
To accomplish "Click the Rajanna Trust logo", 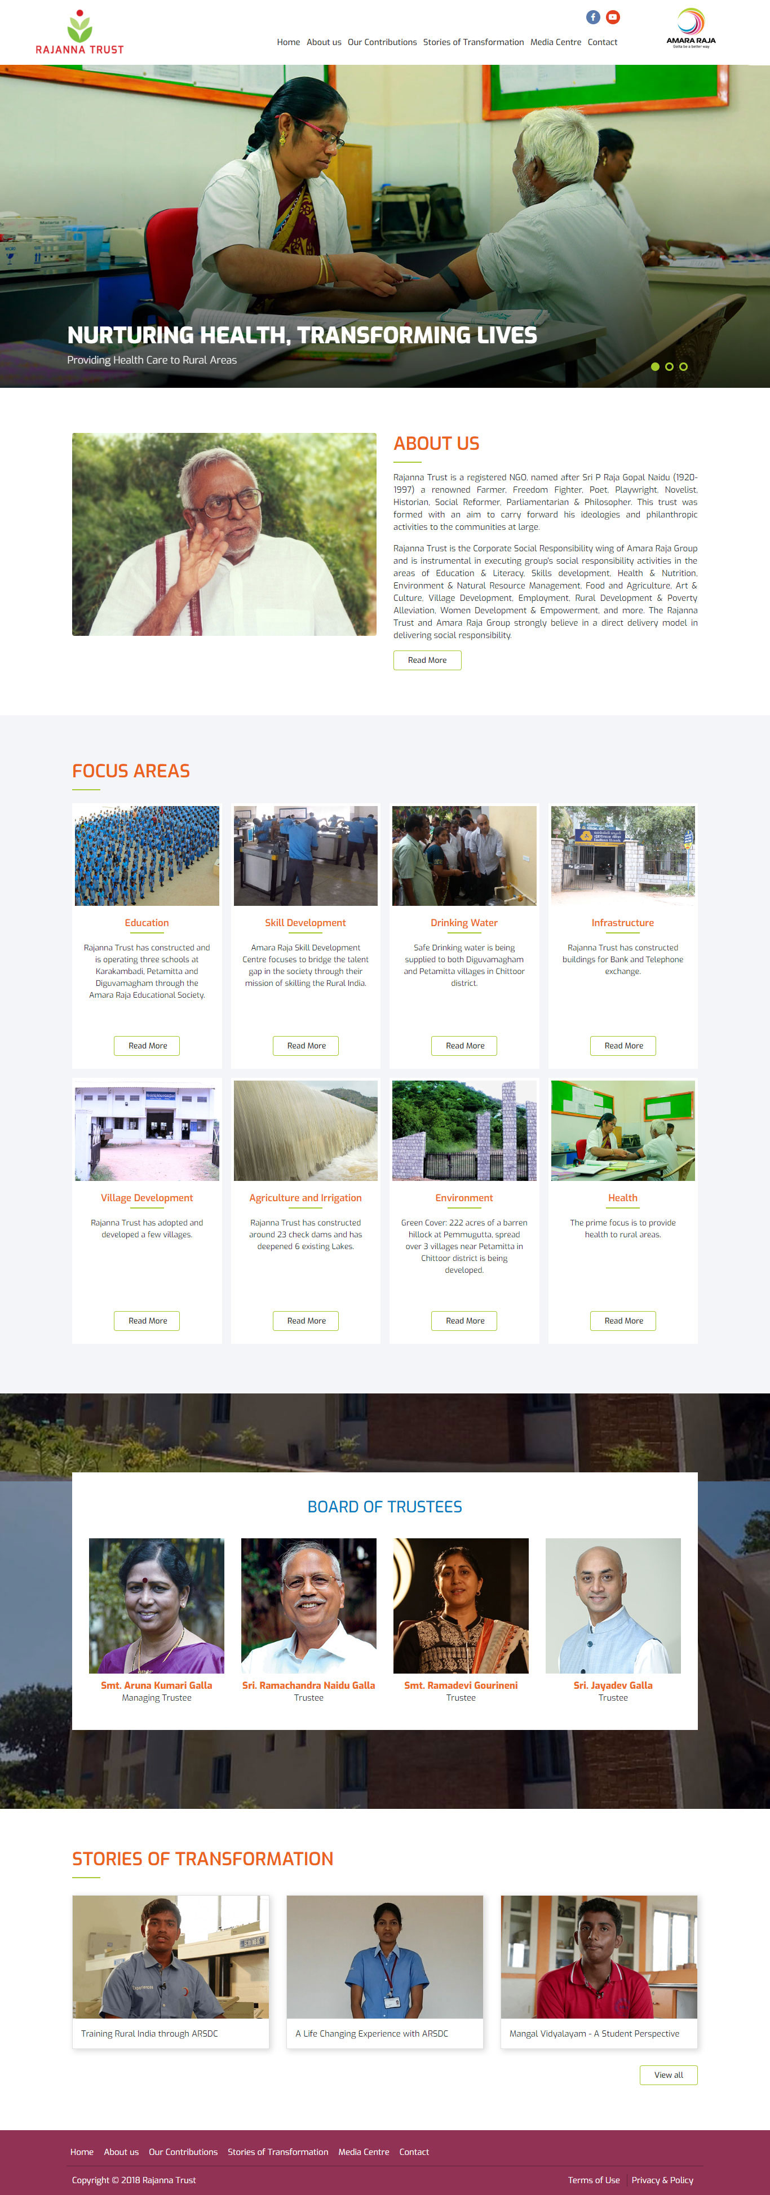I will [79, 32].
